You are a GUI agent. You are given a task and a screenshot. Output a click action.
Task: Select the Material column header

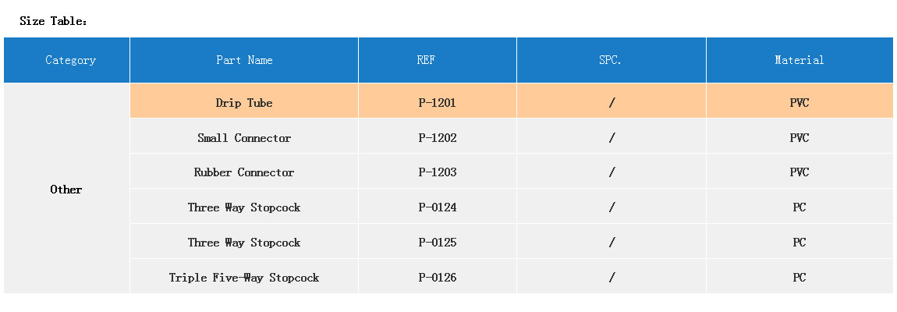tap(799, 60)
